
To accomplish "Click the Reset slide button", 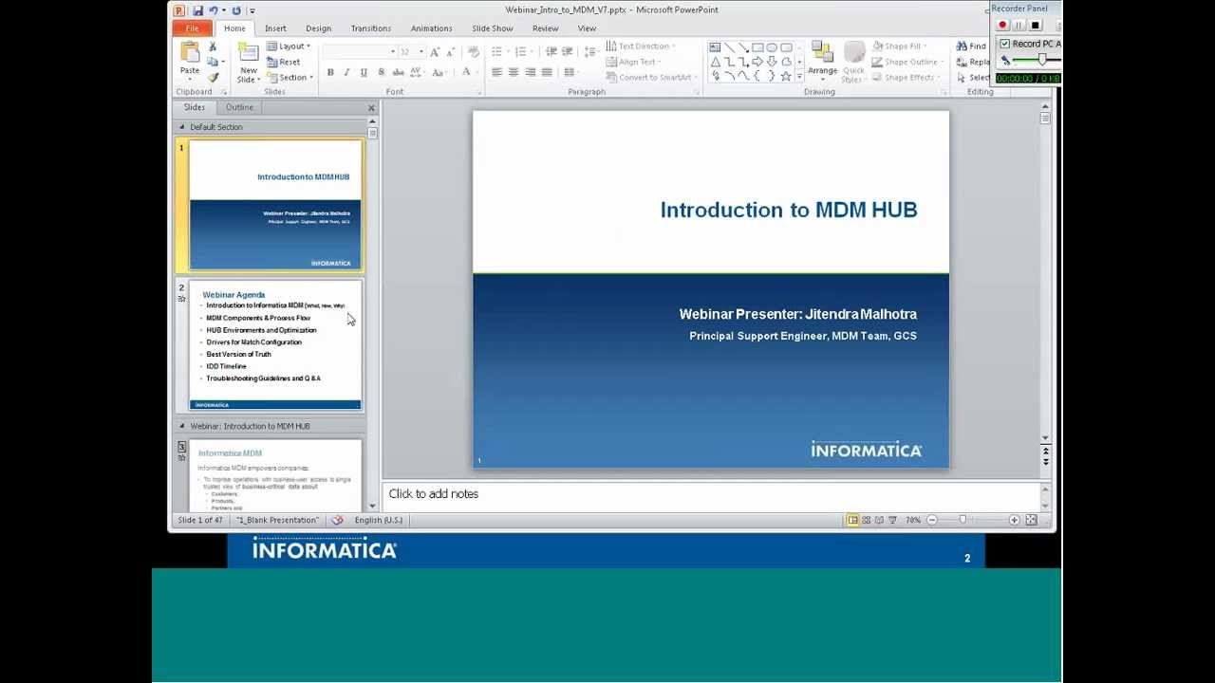I will [284, 62].
